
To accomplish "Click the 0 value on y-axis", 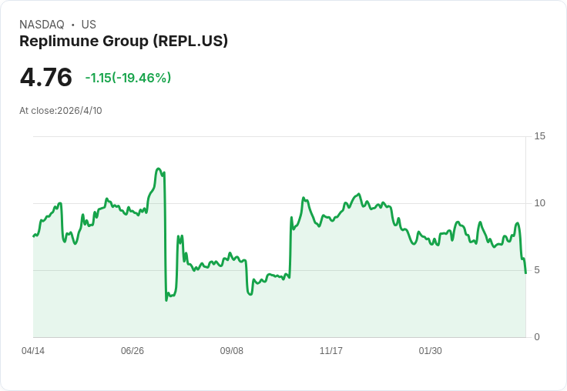I will click(x=537, y=337).
